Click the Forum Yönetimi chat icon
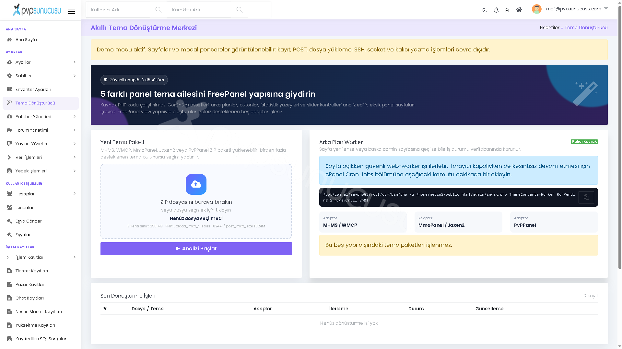 (9, 130)
